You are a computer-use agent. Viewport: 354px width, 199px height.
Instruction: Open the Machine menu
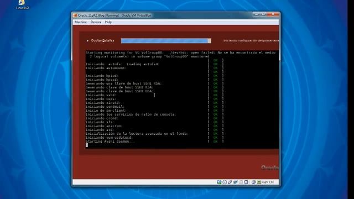(81, 22)
